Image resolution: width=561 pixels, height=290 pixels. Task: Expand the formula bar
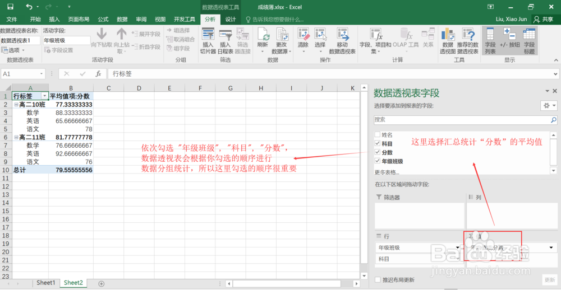[555, 74]
